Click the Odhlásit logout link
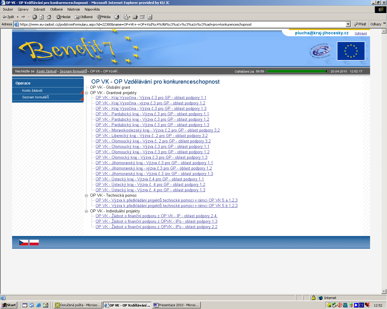Screen dimensions: 387x309 click(x=361, y=33)
